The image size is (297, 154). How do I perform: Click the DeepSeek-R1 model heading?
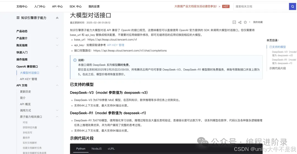click(108, 113)
